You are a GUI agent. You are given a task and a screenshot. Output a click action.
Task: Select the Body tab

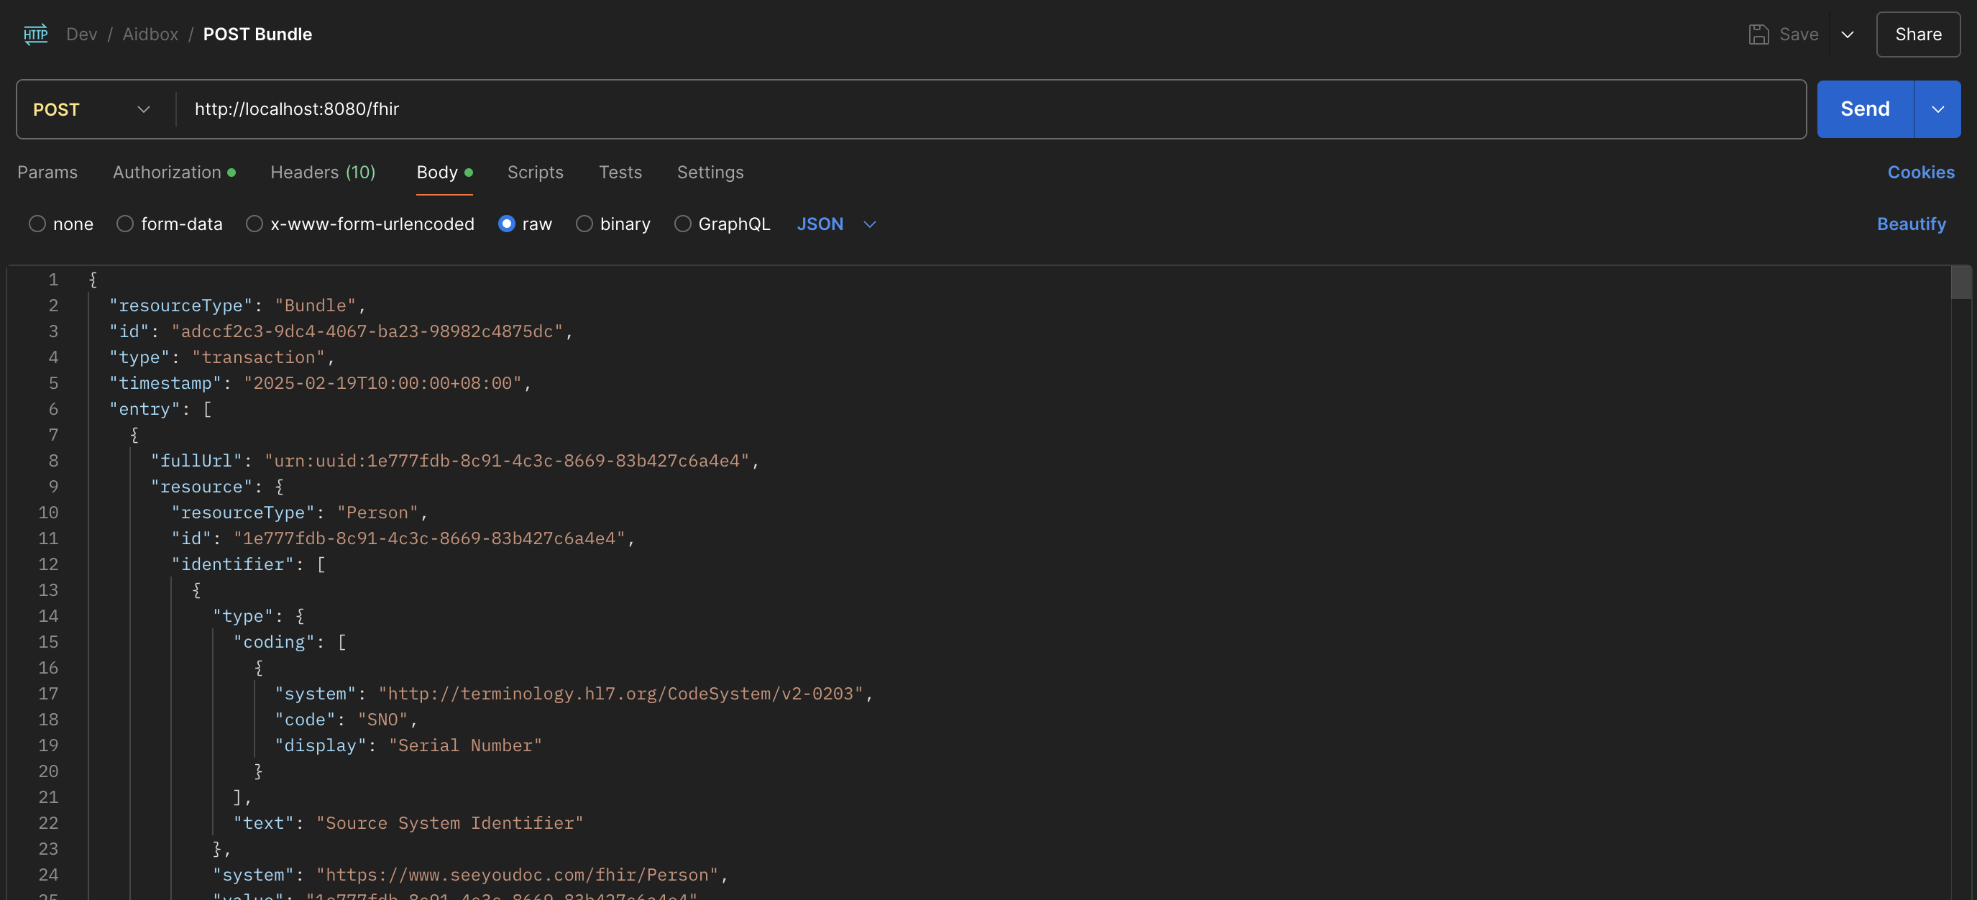pos(444,172)
